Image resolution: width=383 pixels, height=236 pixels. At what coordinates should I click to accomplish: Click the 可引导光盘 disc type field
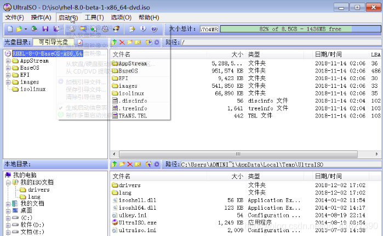54,42
